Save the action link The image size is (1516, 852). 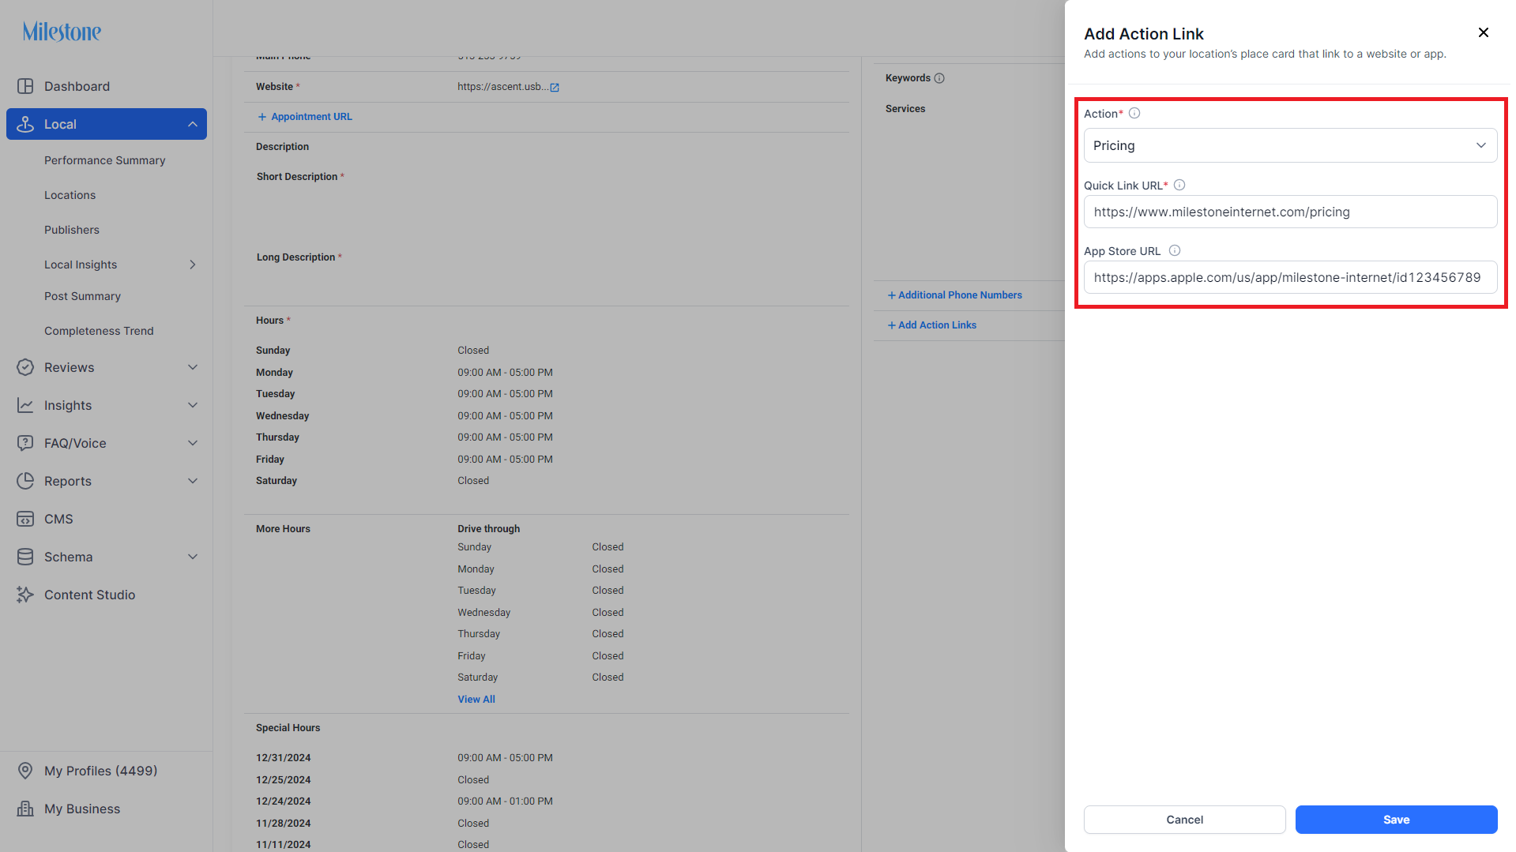(x=1396, y=820)
